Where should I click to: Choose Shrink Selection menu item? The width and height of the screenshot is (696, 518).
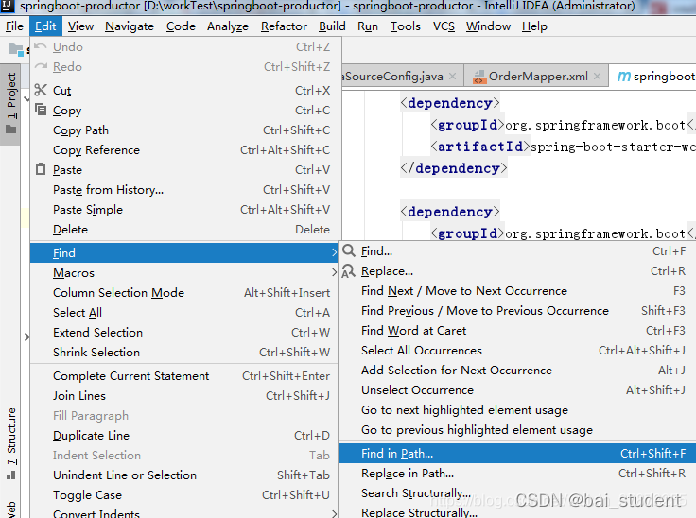(x=184, y=352)
